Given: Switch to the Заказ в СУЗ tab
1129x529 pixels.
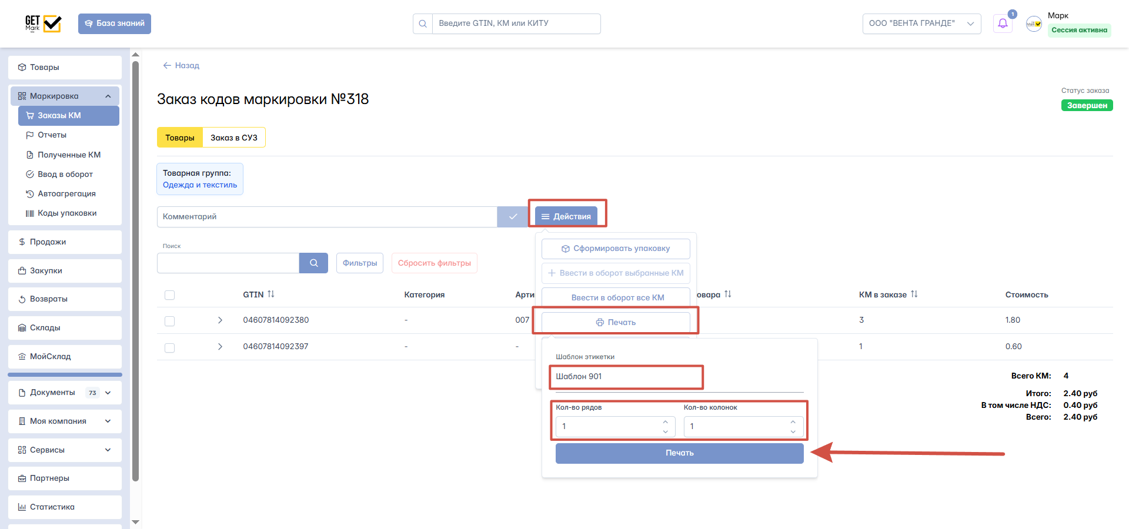Looking at the screenshot, I should coord(233,138).
